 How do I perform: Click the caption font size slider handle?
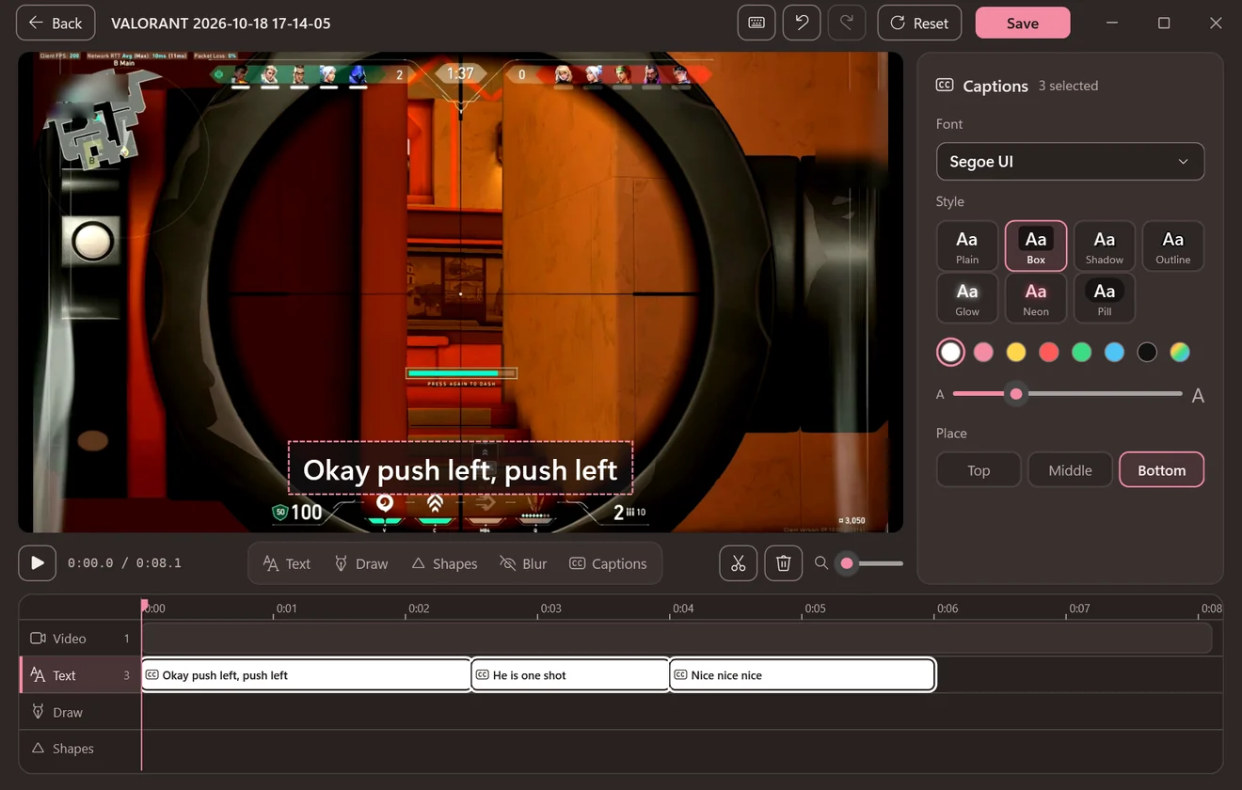click(x=1016, y=394)
